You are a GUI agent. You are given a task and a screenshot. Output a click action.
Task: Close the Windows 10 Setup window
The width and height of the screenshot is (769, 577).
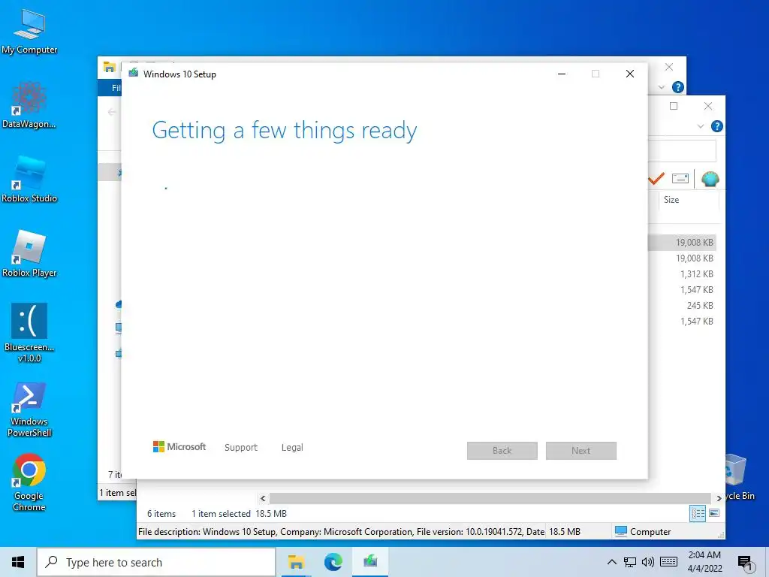click(630, 74)
